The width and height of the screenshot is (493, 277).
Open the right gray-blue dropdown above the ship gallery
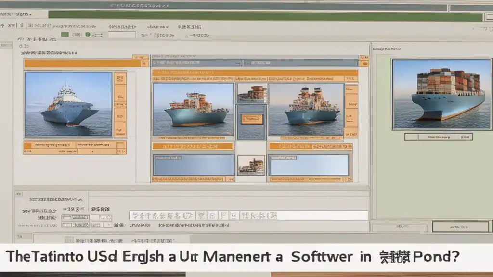coord(300,63)
